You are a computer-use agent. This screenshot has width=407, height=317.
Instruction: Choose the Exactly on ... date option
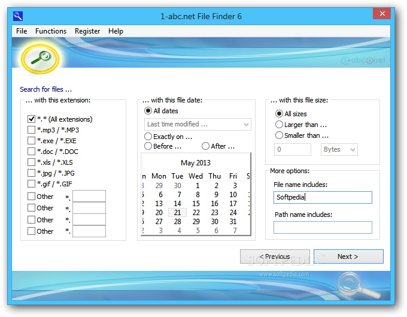click(148, 137)
